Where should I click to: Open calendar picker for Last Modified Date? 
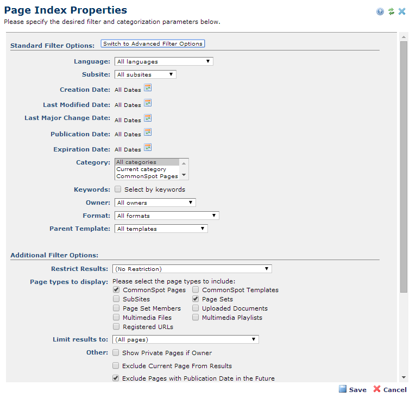[x=148, y=103]
